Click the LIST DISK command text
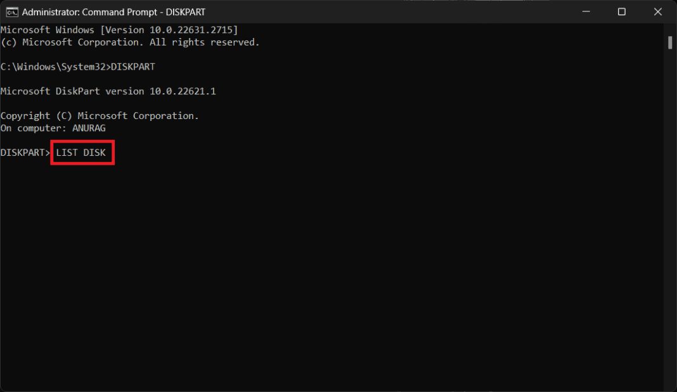Image resolution: width=677 pixels, height=392 pixels. click(x=81, y=153)
